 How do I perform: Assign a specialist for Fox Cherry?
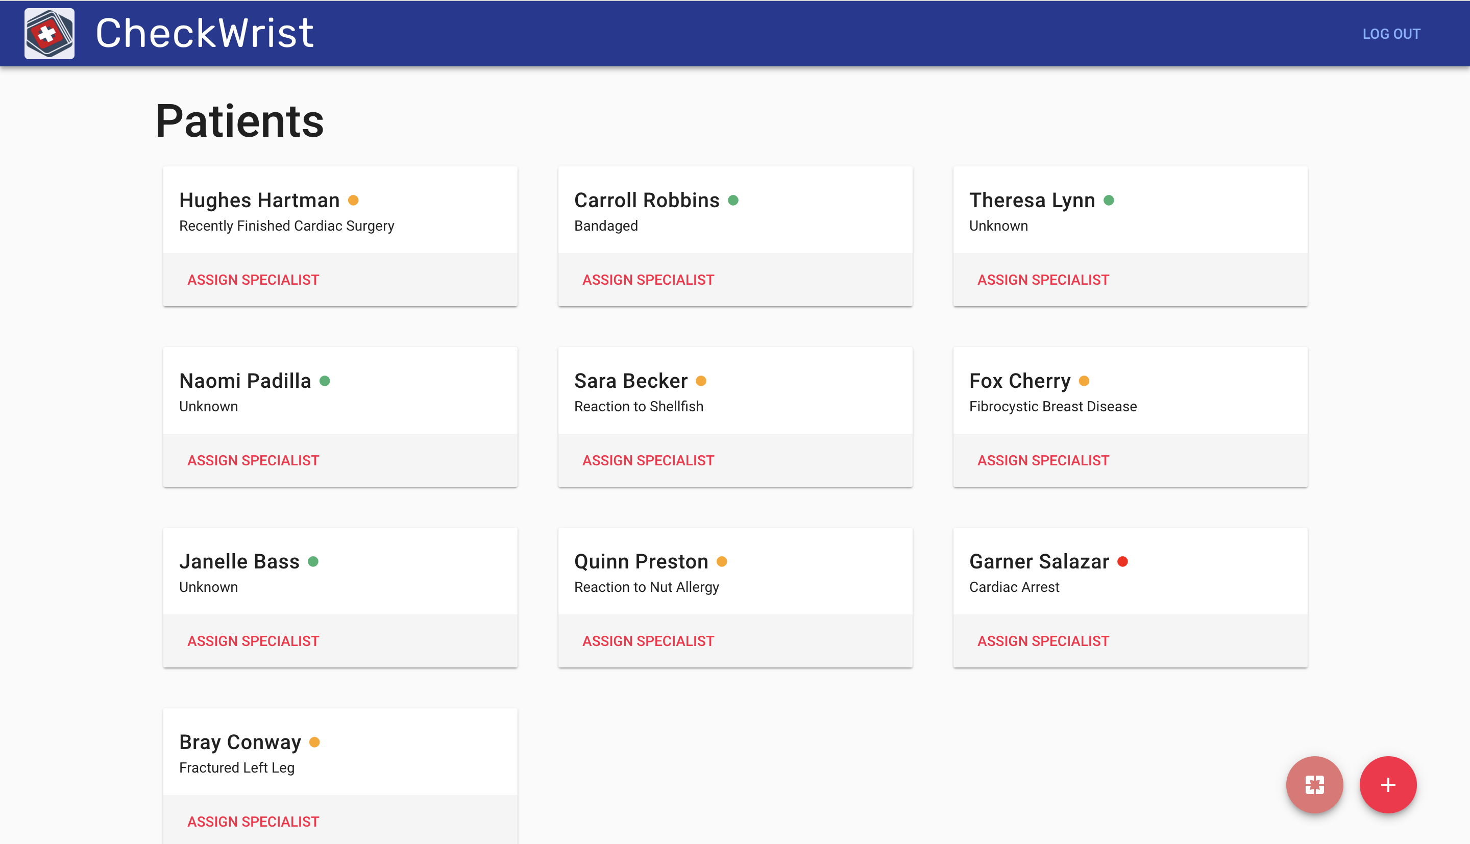(1043, 460)
